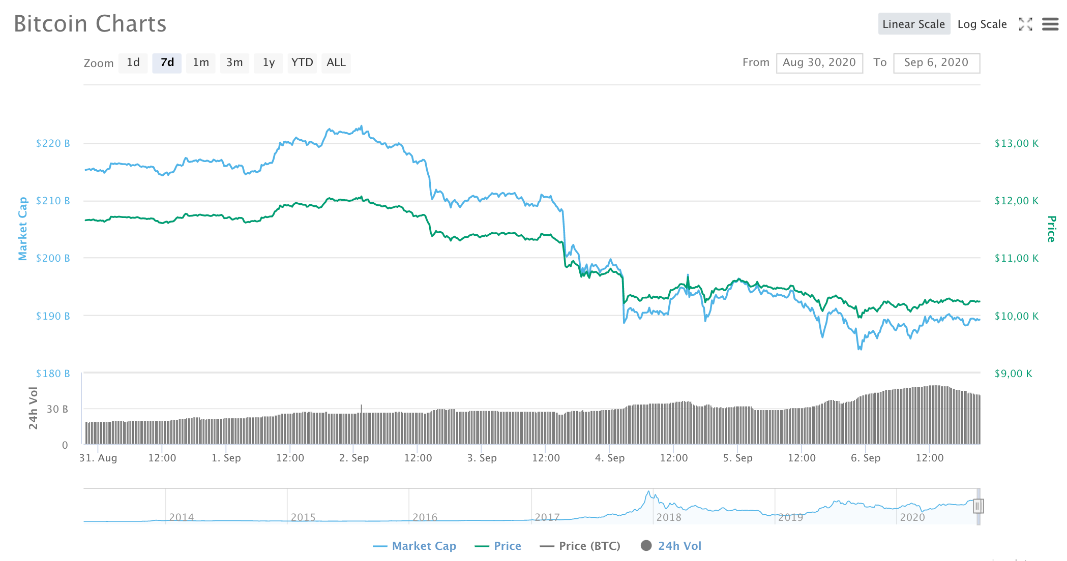Click the green Price legend line marker
Screen dimensions: 1067x561
(482, 546)
